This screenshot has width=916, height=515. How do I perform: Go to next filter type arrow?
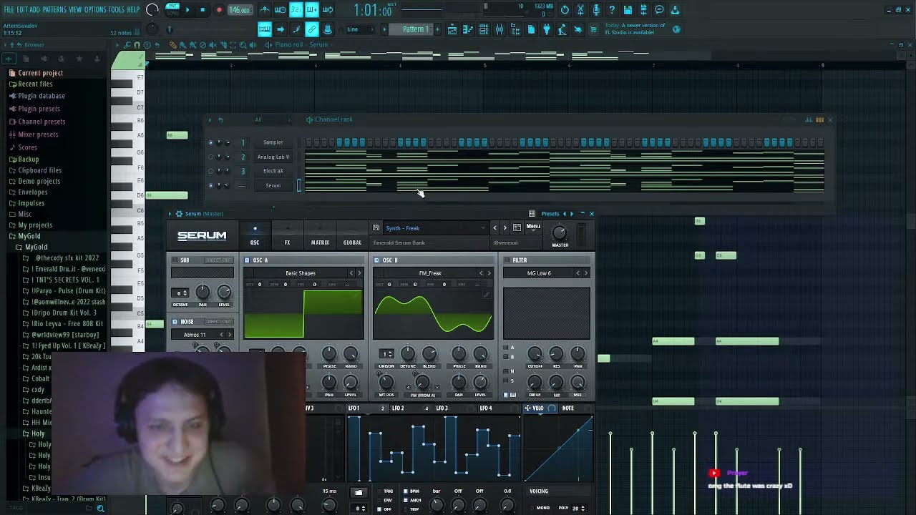click(585, 273)
